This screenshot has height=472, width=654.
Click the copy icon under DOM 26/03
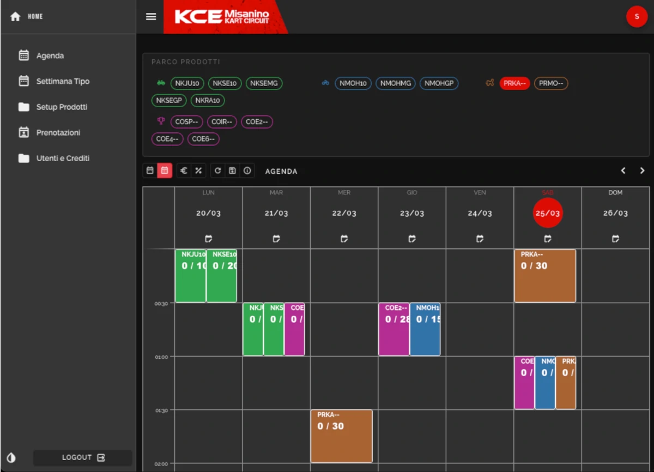click(x=615, y=238)
